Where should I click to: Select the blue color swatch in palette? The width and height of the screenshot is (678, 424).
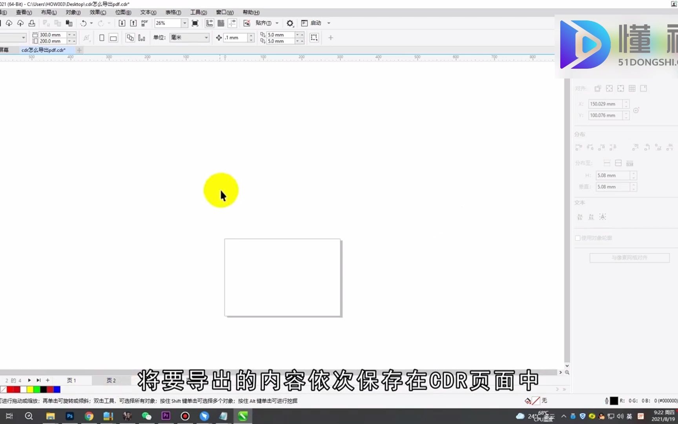coord(57,389)
